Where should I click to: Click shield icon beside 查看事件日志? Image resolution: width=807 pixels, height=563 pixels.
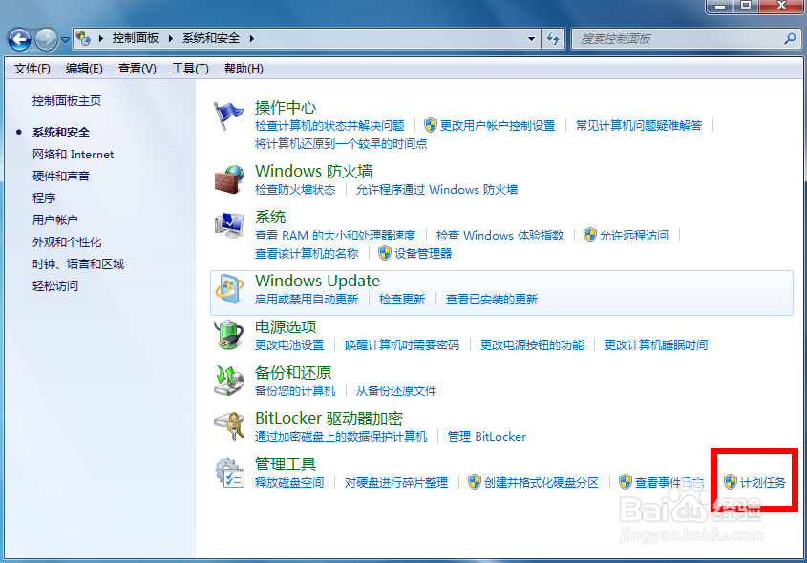[625, 482]
